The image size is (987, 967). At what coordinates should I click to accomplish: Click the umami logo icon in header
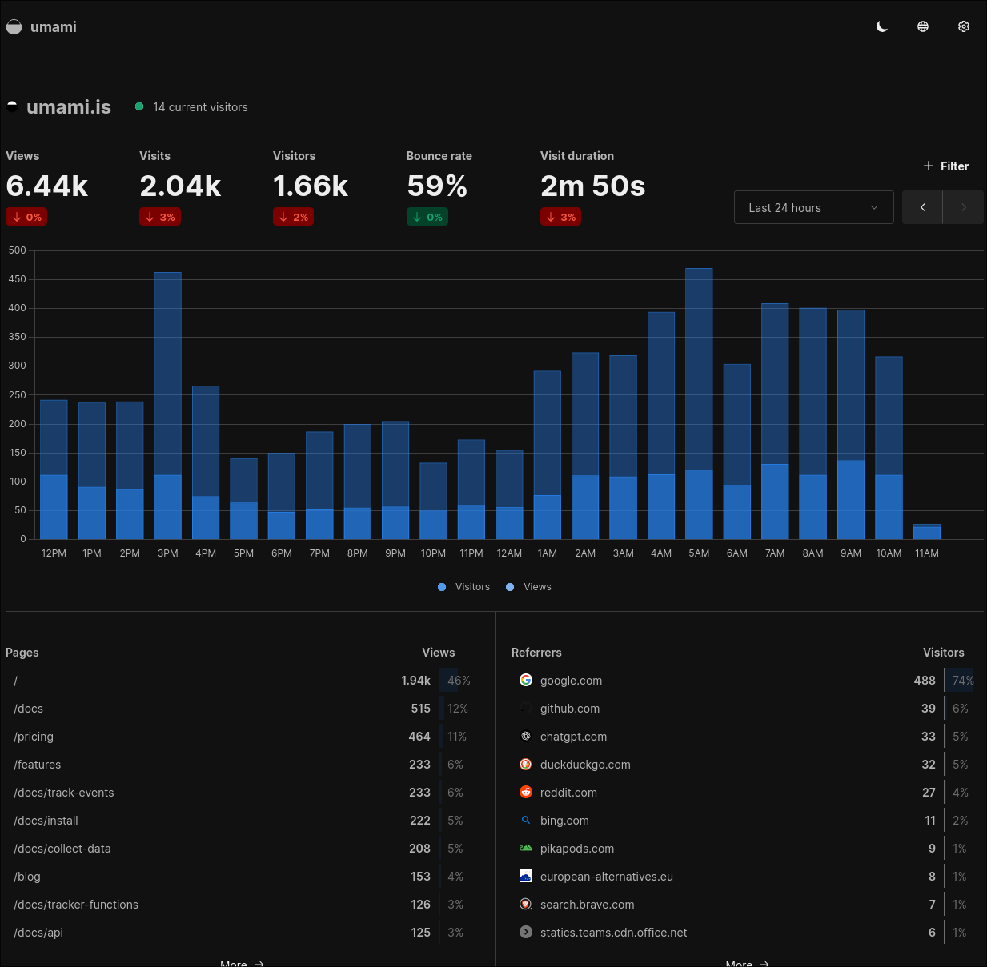[14, 26]
